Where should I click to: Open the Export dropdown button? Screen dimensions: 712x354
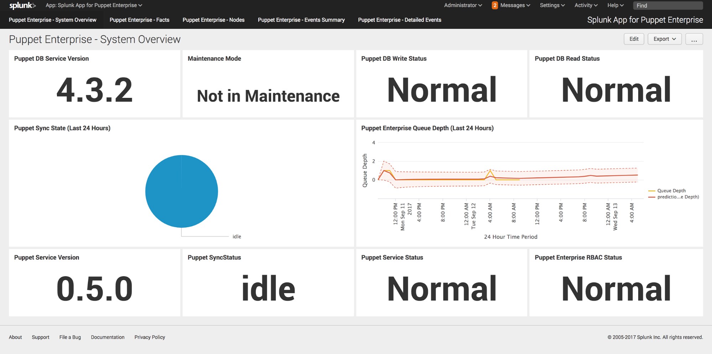[x=664, y=39]
